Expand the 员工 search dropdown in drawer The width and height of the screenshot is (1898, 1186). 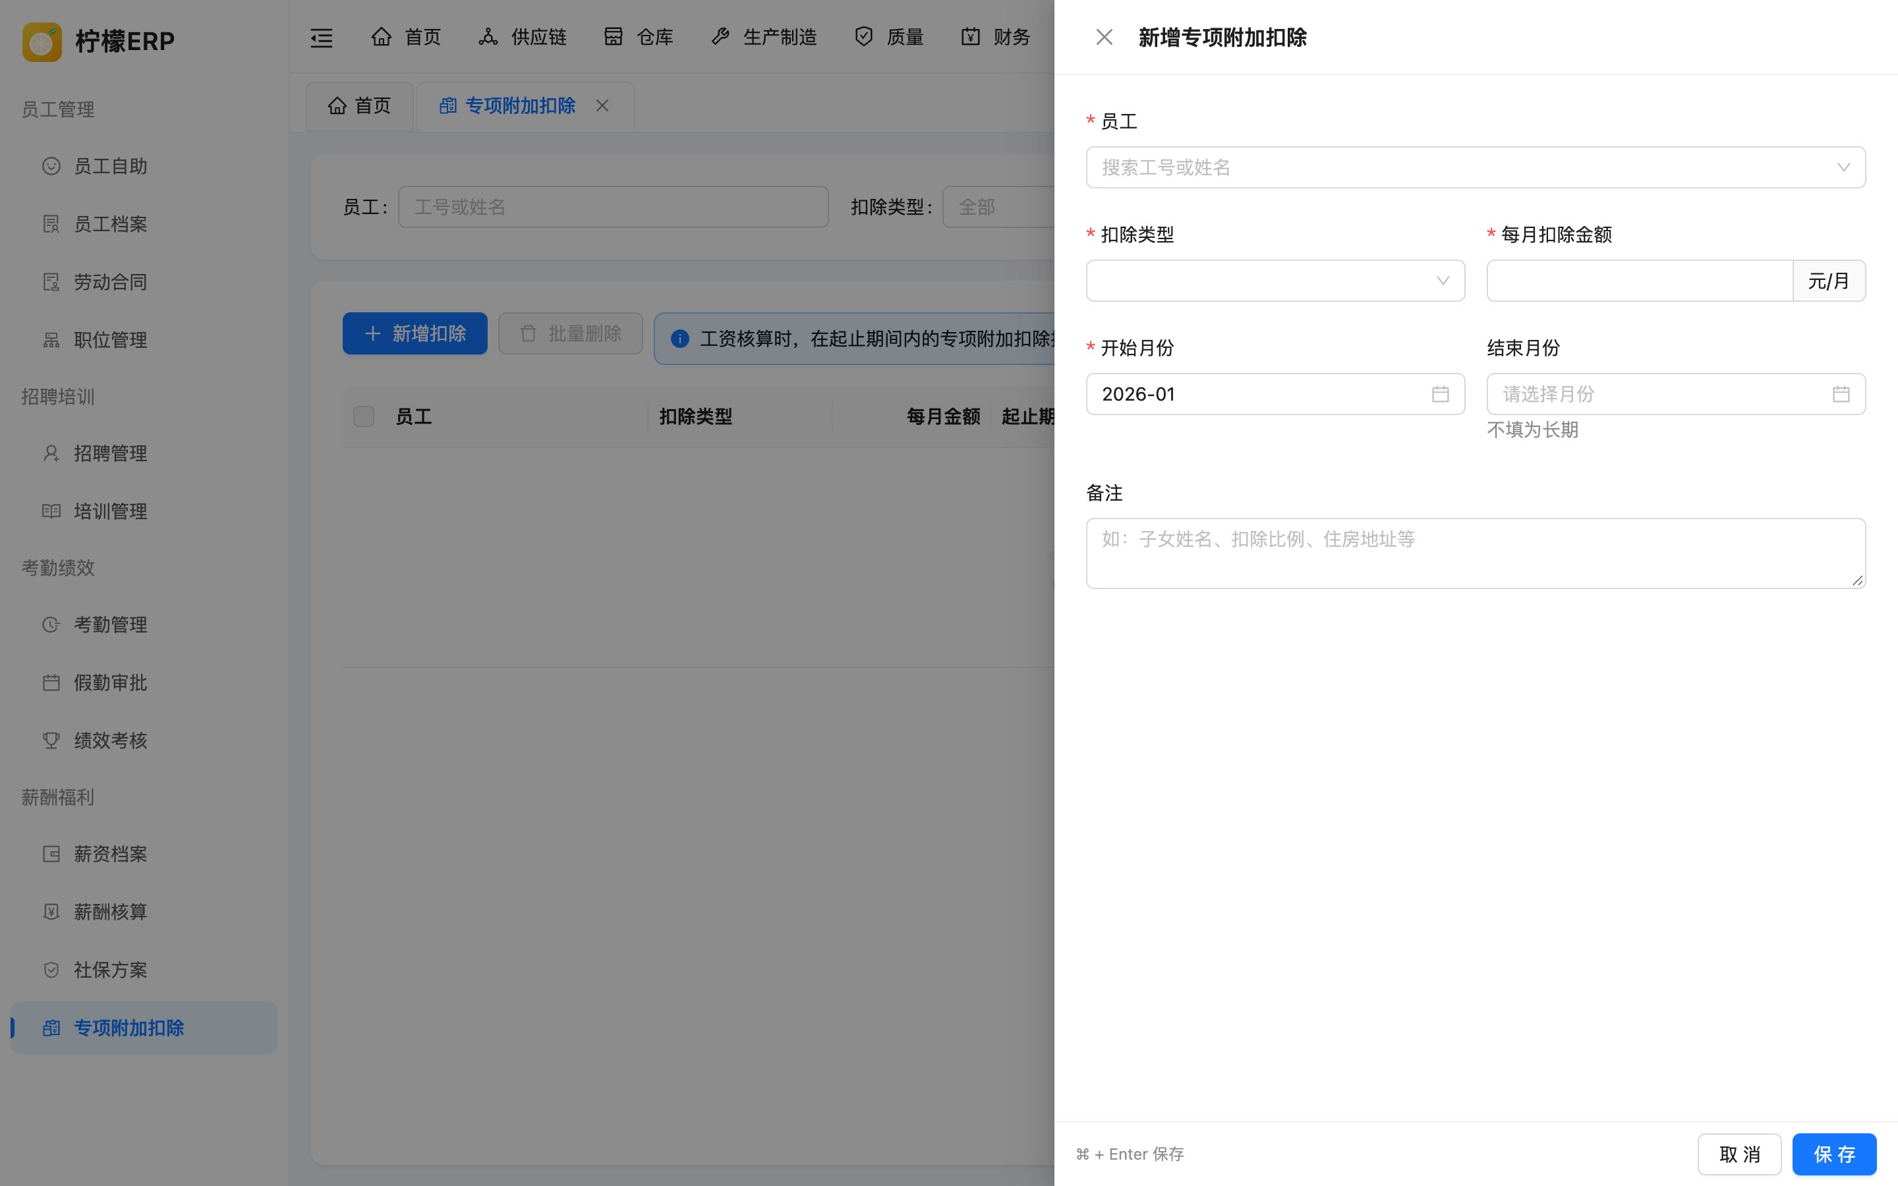click(1476, 167)
